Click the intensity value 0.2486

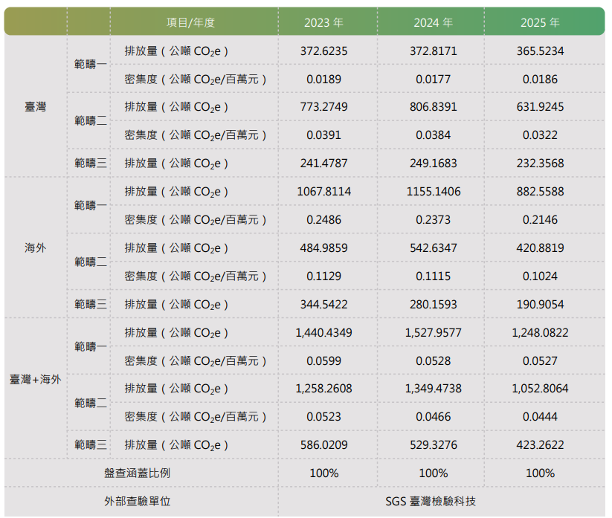click(323, 219)
